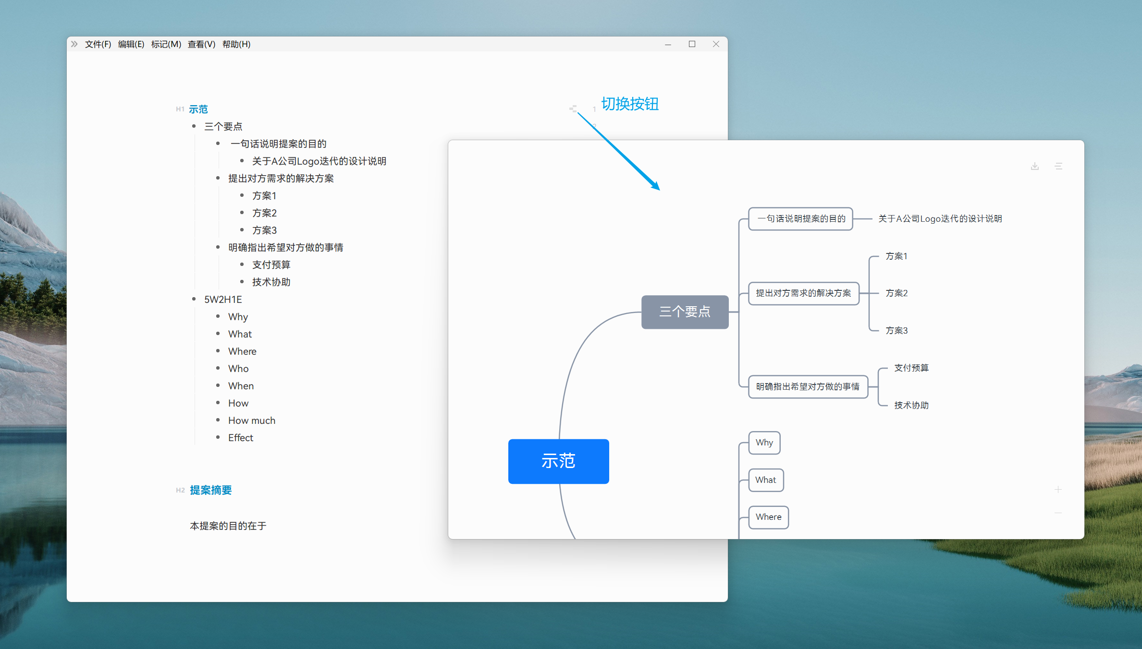Screen dimensions: 1142x649
Task: Maximize the editor window
Action: click(x=692, y=44)
